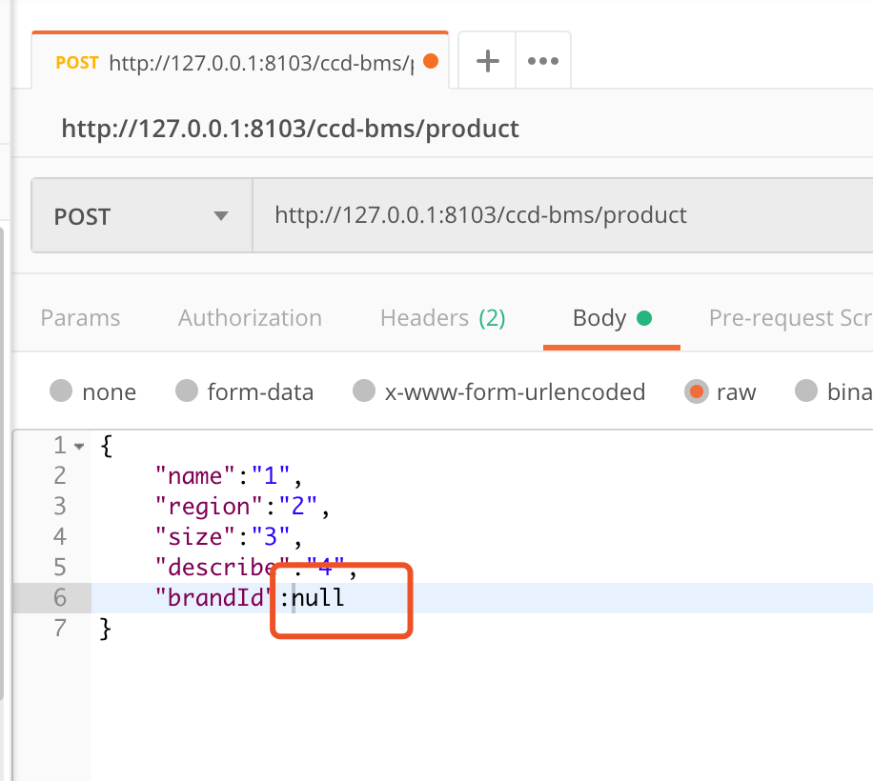Open the POST method dropdown

pyautogui.click(x=142, y=216)
